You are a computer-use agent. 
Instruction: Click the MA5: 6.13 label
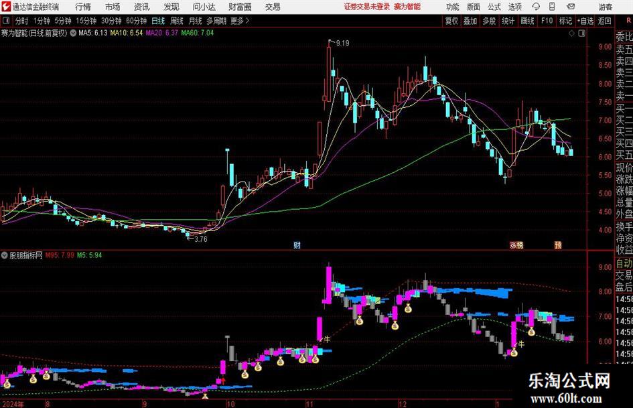(x=93, y=33)
